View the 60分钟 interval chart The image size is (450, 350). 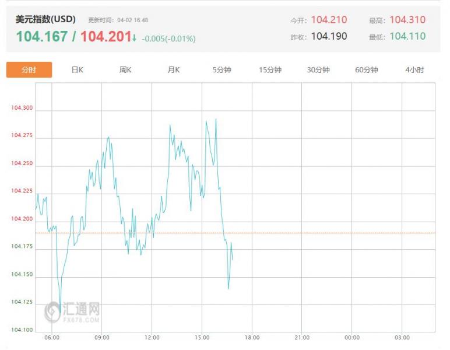click(367, 70)
